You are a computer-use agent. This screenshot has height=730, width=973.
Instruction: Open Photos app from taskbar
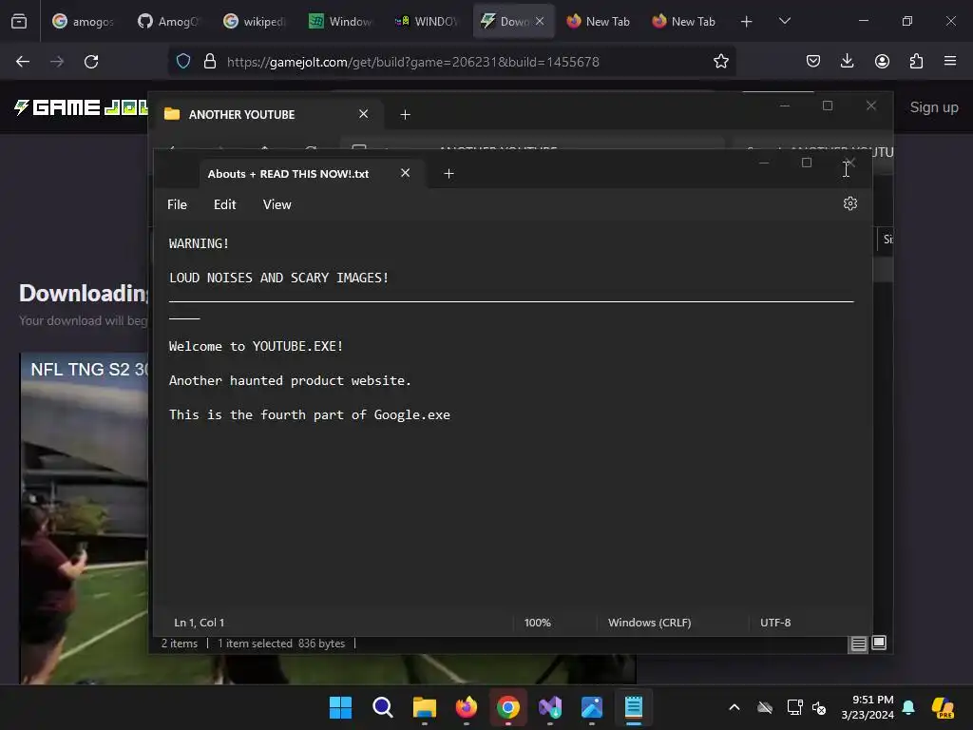592,707
